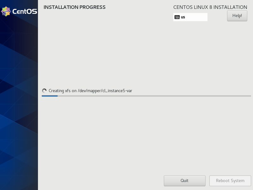This screenshot has width=253, height=190.
Task: Click the keyboard layout icon
Action: pyautogui.click(x=177, y=17)
